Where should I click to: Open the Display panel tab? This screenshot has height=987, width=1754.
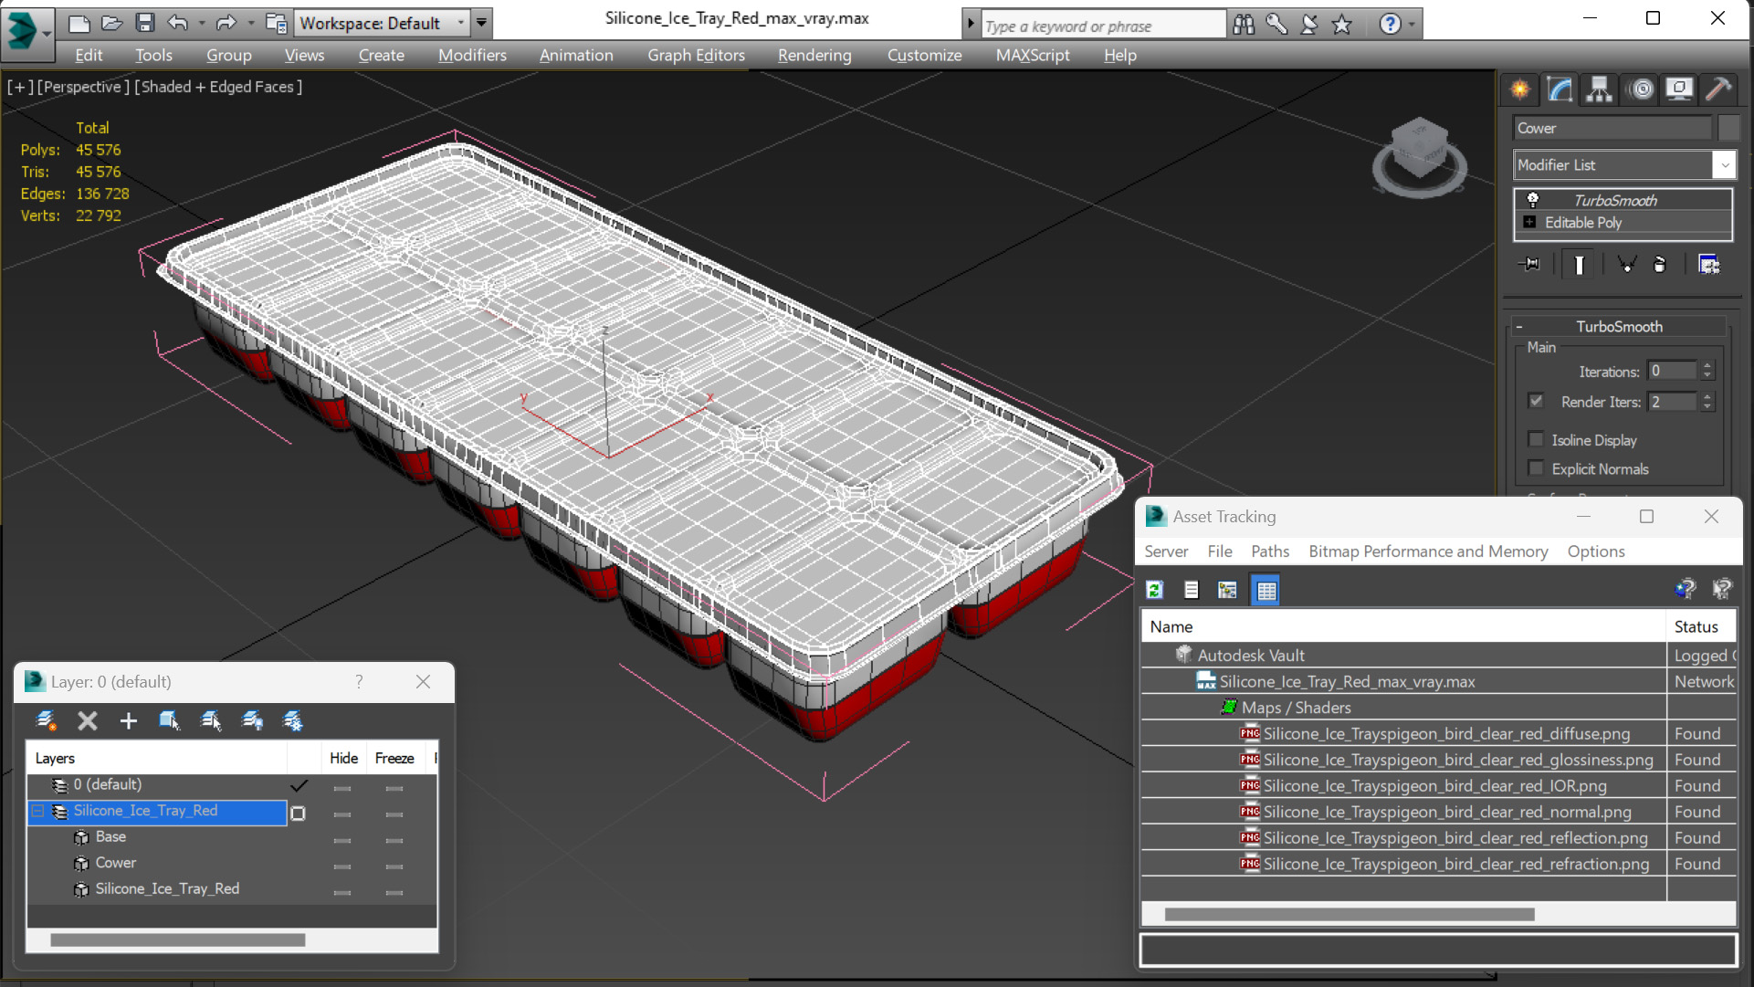[x=1679, y=89]
